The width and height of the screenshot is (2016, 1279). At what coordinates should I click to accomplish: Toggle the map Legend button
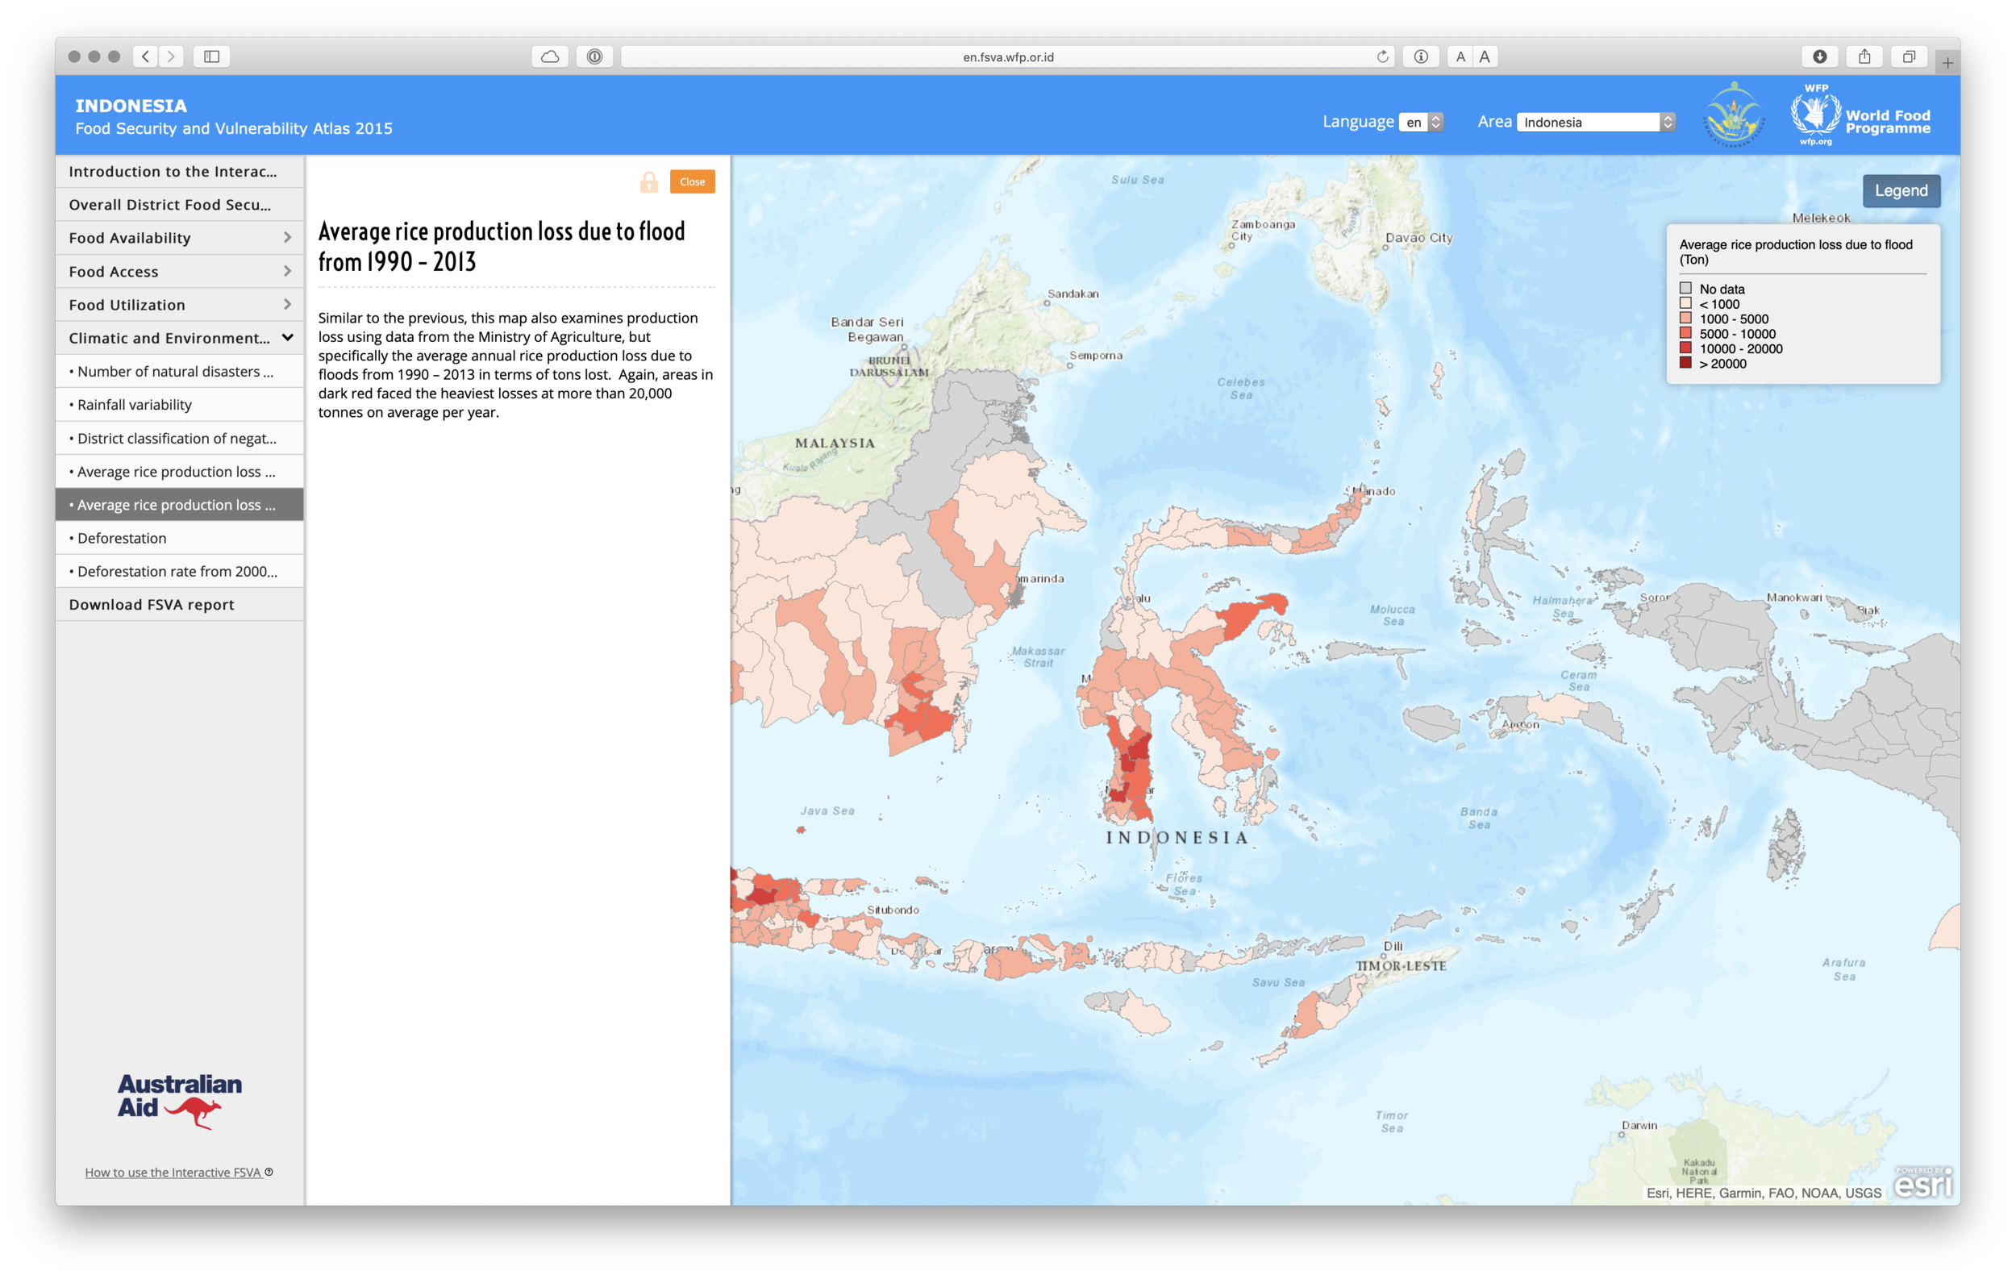point(1901,191)
